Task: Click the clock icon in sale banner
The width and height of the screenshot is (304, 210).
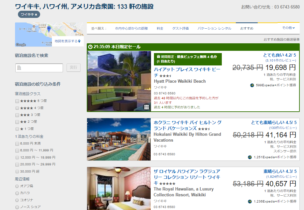Action: tap(90, 47)
